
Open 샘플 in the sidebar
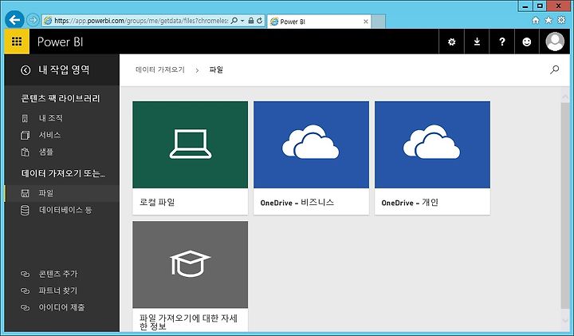46,152
